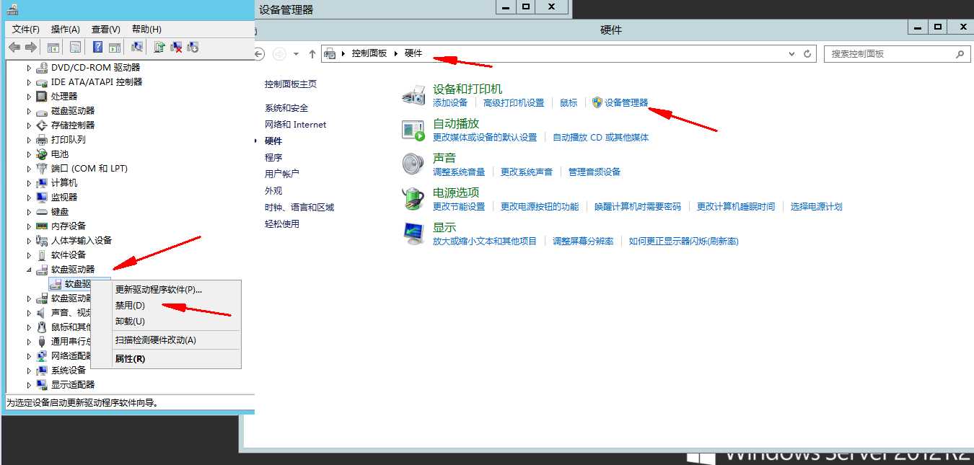Open the 鼠标 link

coord(569,102)
